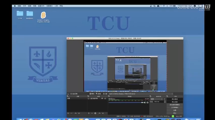Open the mic/Aux audio settings gear
This screenshot has height=120, width=215.
(148, 103)
